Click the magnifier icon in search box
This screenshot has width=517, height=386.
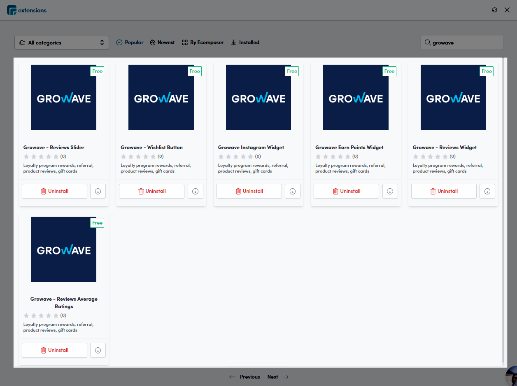(x=428, y=42)
